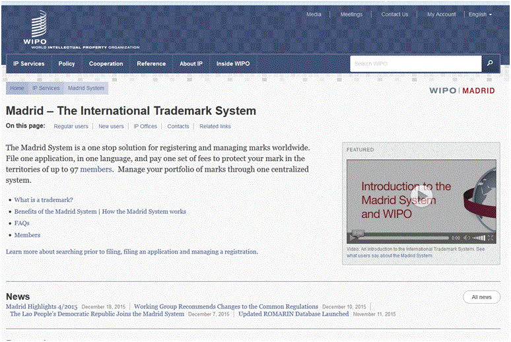Viewport: 511px width, 342px height.
Task: Jump to Related links section
Action: [215, 126]
